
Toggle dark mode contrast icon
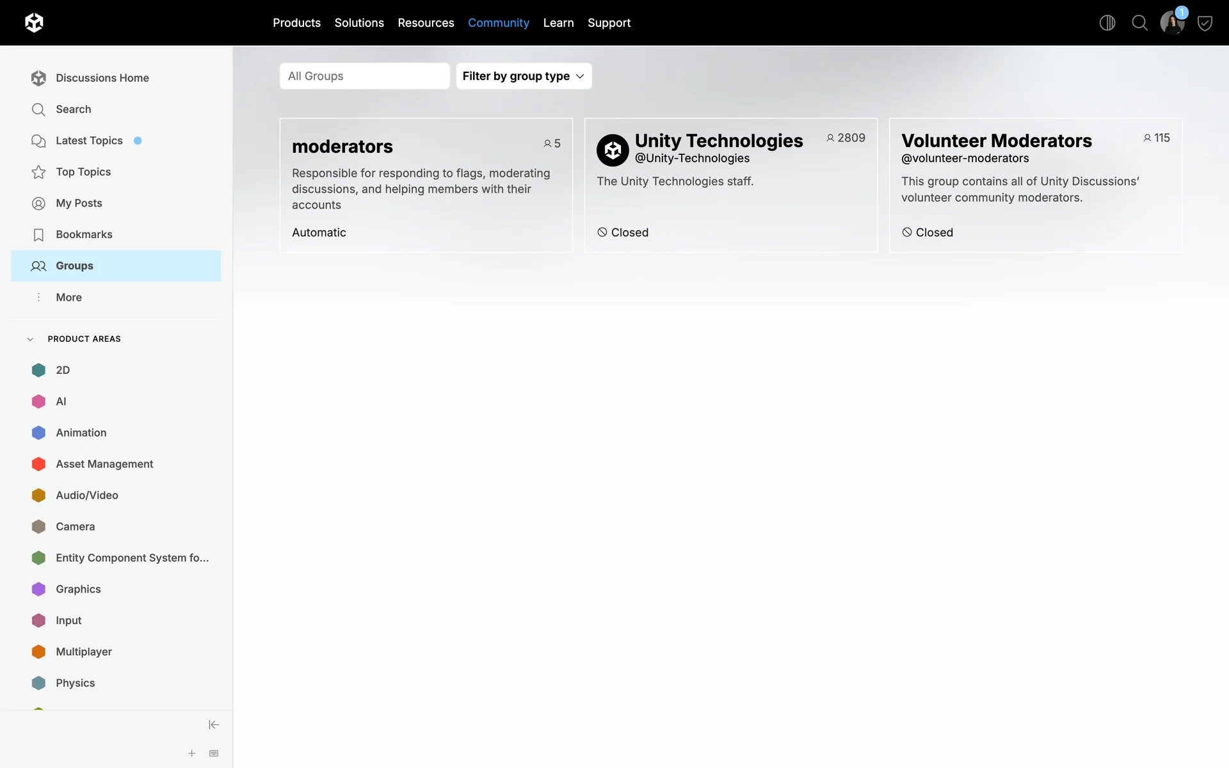(x=1107, y=23)
